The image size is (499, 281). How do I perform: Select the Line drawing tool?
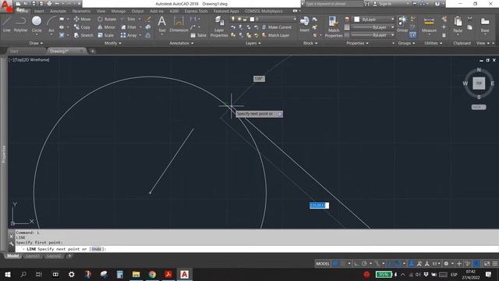7,24
